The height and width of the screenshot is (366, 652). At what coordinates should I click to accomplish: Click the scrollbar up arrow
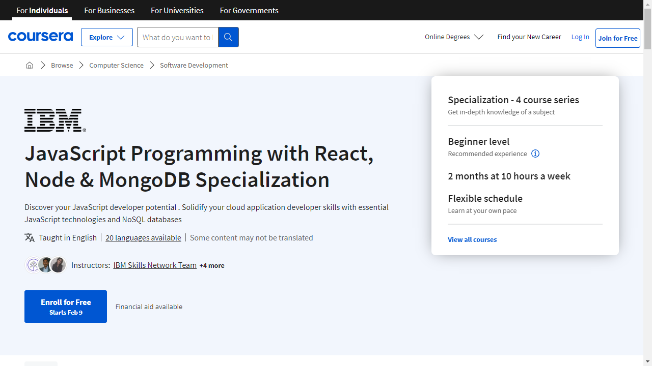[647, 4]
